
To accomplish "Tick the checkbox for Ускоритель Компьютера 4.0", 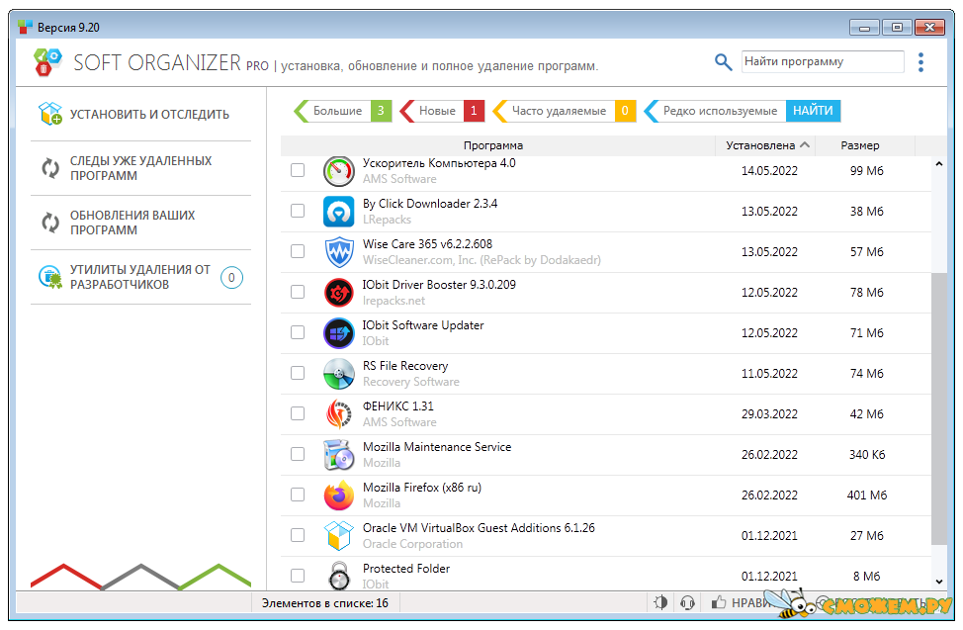I will [x=298, y=170].
